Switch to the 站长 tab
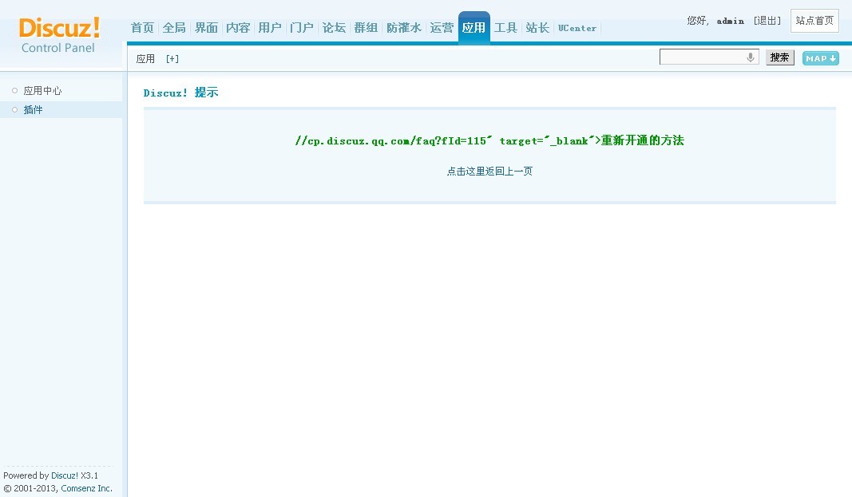This screenshot has height=497, width=852. tap(538, 28)
